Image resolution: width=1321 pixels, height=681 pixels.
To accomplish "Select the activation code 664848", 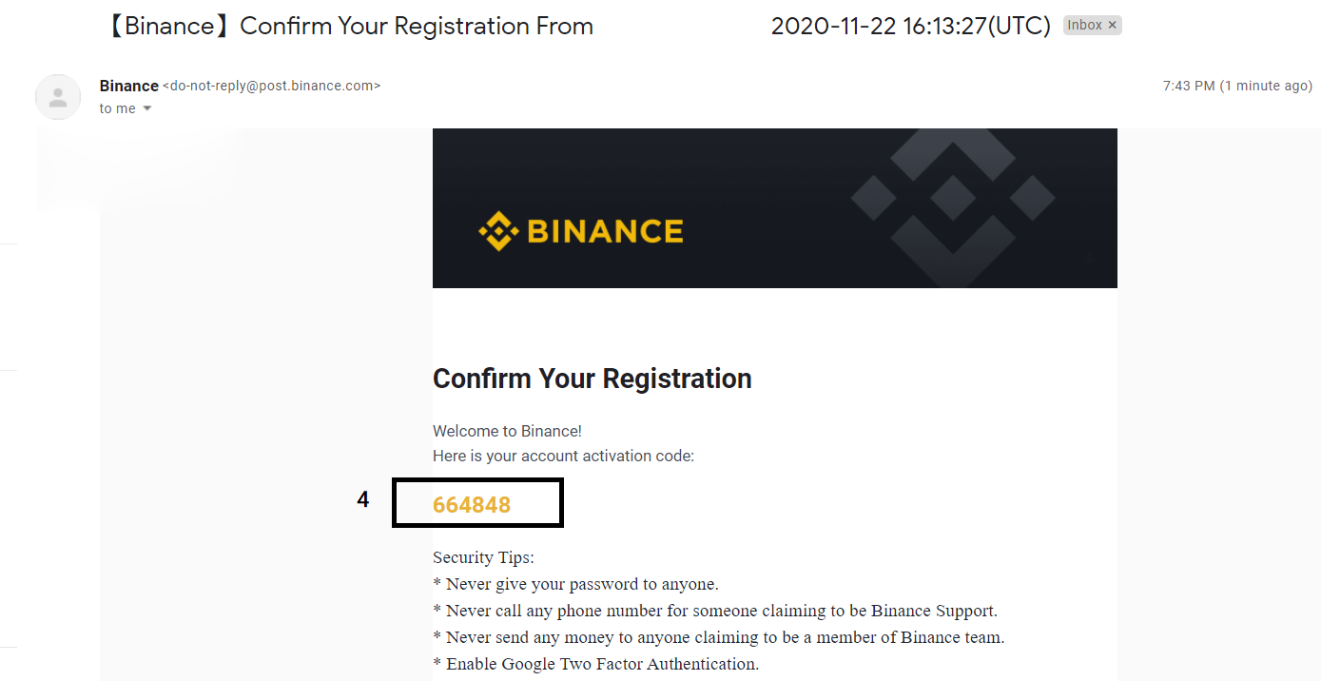I will click(x=472, y=505).
